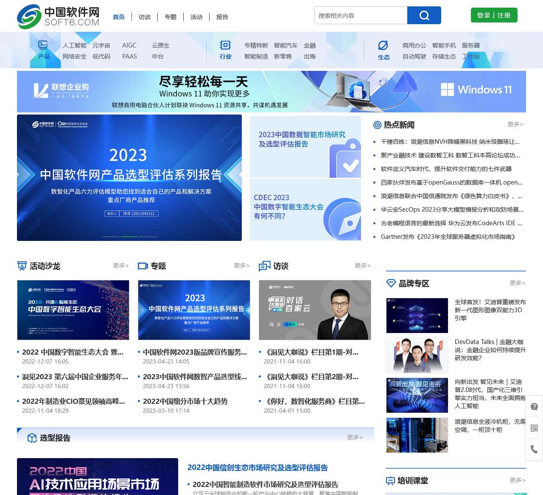Click the SOFT6.COM site logo
Viewport: 543px width, 495px height.
click(58, 17)
